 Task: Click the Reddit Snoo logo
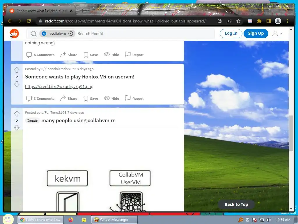(x=14, y=34)
